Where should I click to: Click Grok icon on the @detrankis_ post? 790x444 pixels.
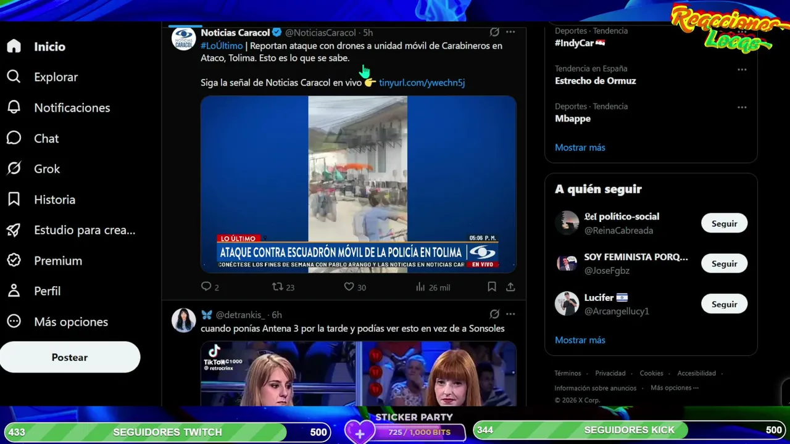click(x=494, y=314)
